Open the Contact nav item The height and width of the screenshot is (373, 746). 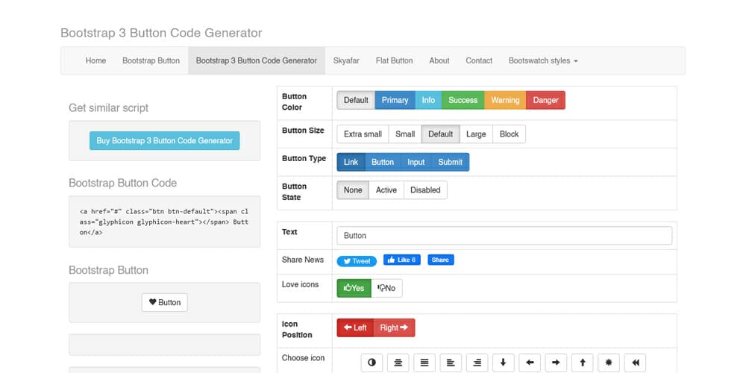pos(479,61)
